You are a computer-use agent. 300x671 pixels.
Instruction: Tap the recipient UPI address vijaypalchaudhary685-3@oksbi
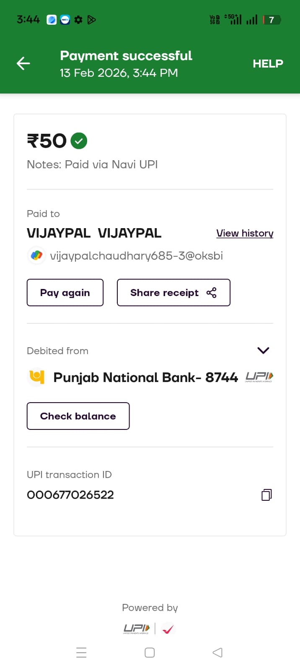[x=137, y=256]
